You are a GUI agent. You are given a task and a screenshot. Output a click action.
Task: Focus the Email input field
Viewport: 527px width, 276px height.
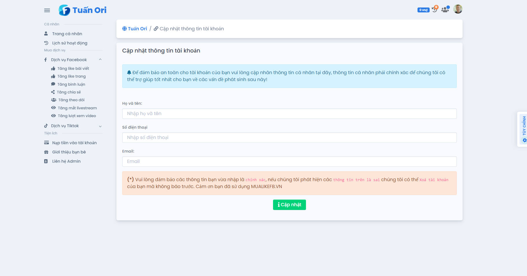pos(289,162)
